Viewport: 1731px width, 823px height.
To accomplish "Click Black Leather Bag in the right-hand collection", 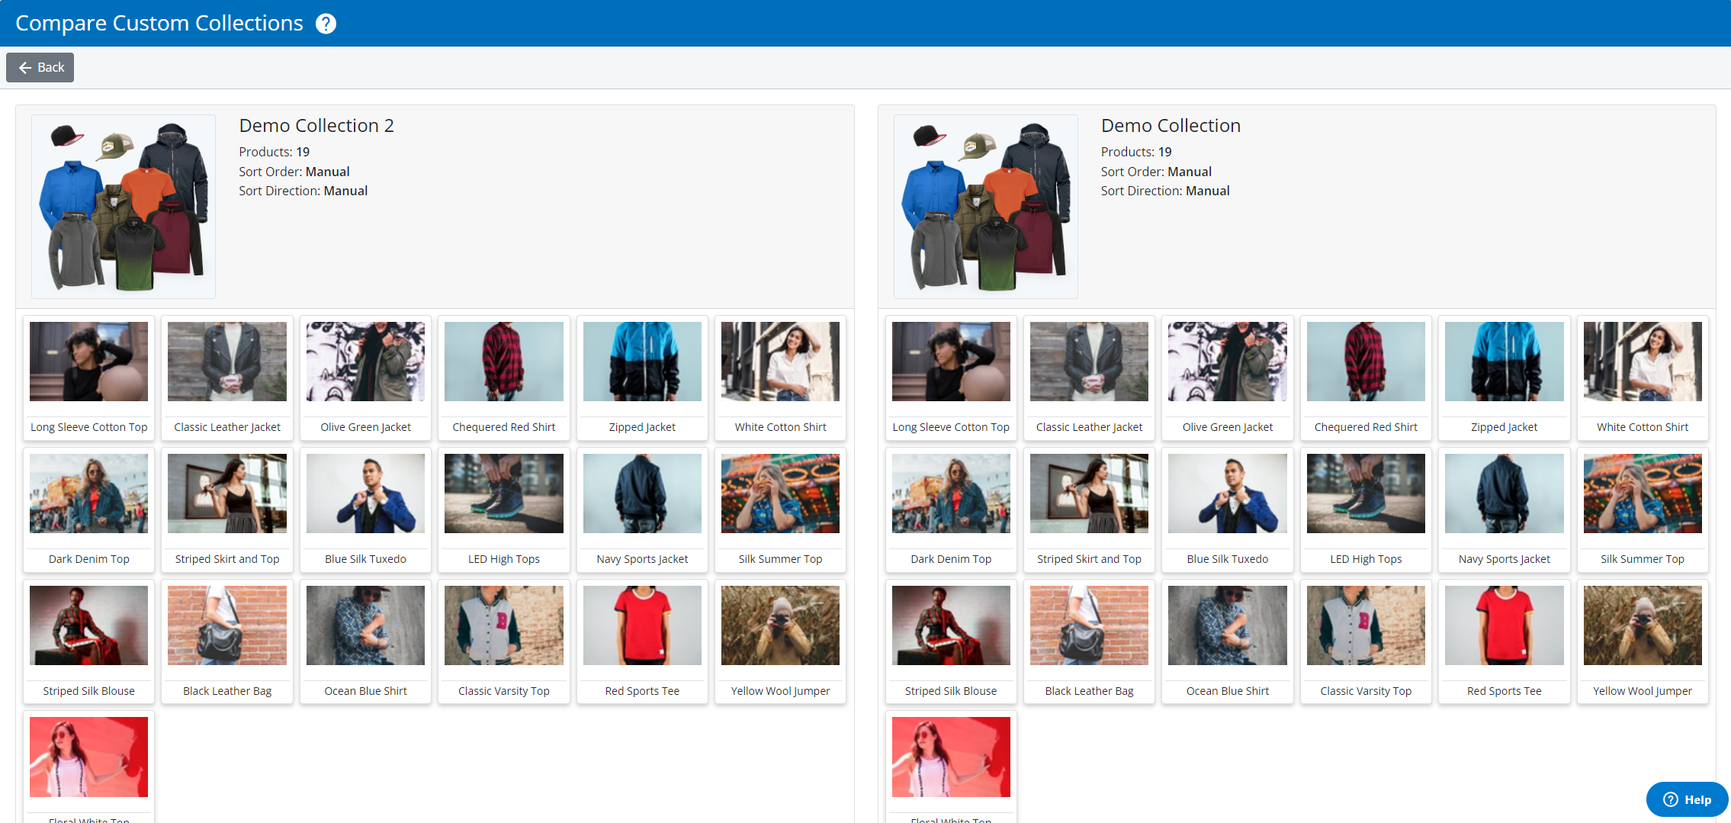I will pyautogui.click(x=1089, y=641).
